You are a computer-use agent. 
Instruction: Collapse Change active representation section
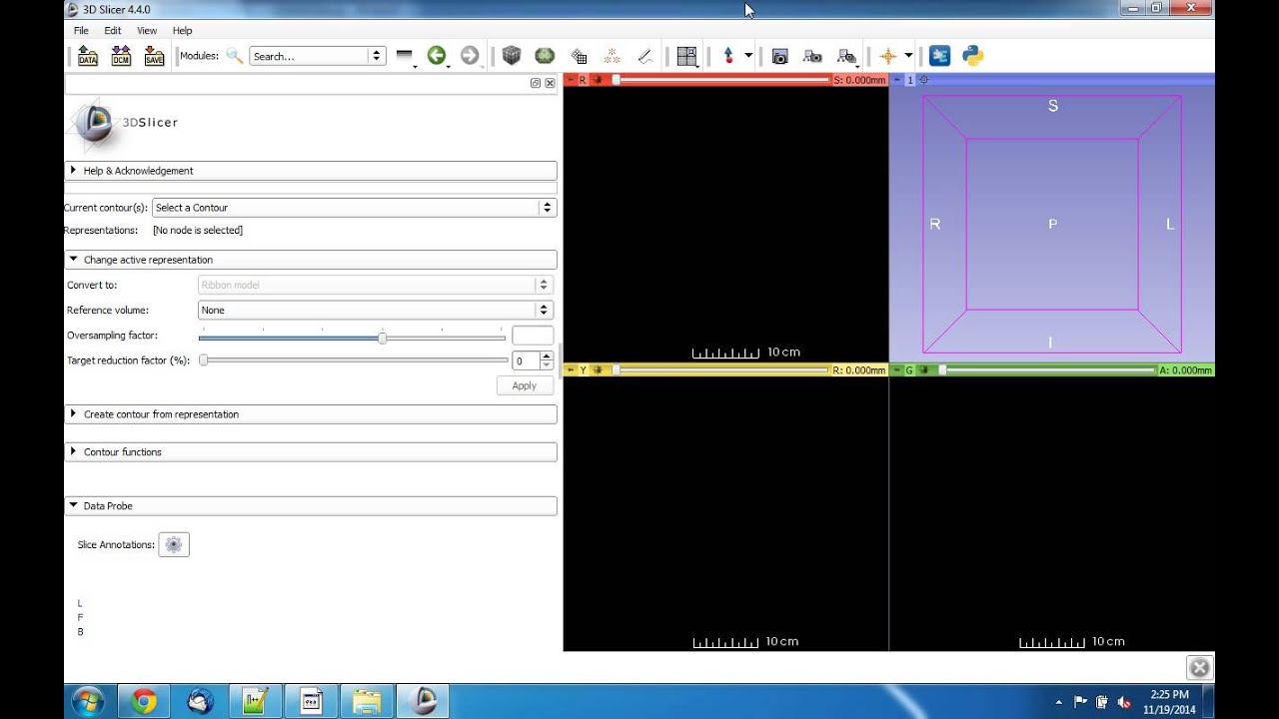pyautogui.click(x=311, y=260)
